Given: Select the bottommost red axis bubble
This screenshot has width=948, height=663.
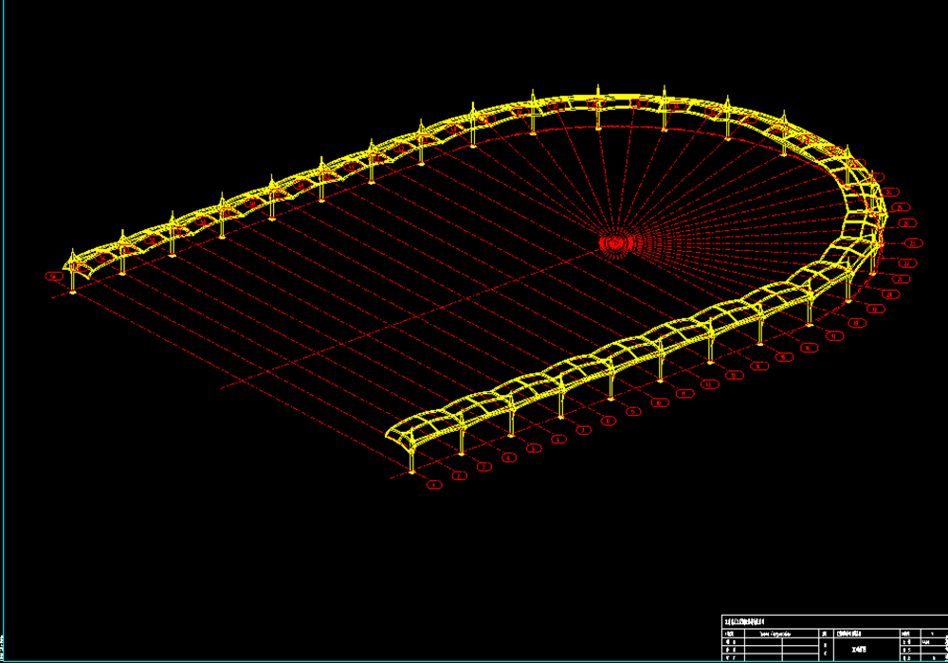Looking at the screenshot, I should pos(434,485).
